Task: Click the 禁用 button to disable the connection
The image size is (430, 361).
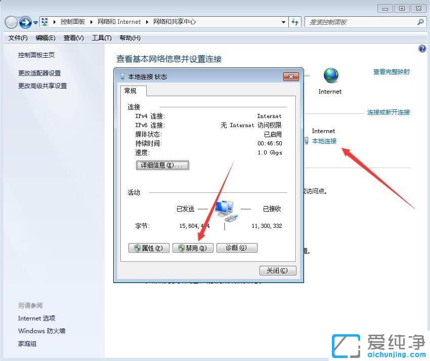Action: point(193,248)
